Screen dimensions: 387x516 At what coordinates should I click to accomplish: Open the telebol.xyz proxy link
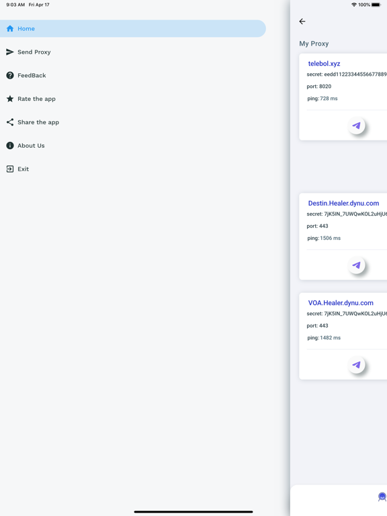click(324, 64)
